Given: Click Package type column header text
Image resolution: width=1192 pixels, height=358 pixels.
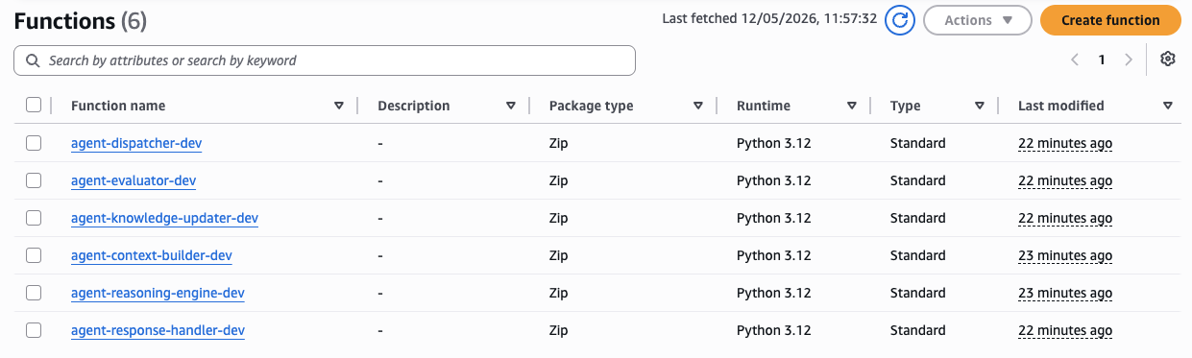Looking at the screenshot, I should point(592,106).
